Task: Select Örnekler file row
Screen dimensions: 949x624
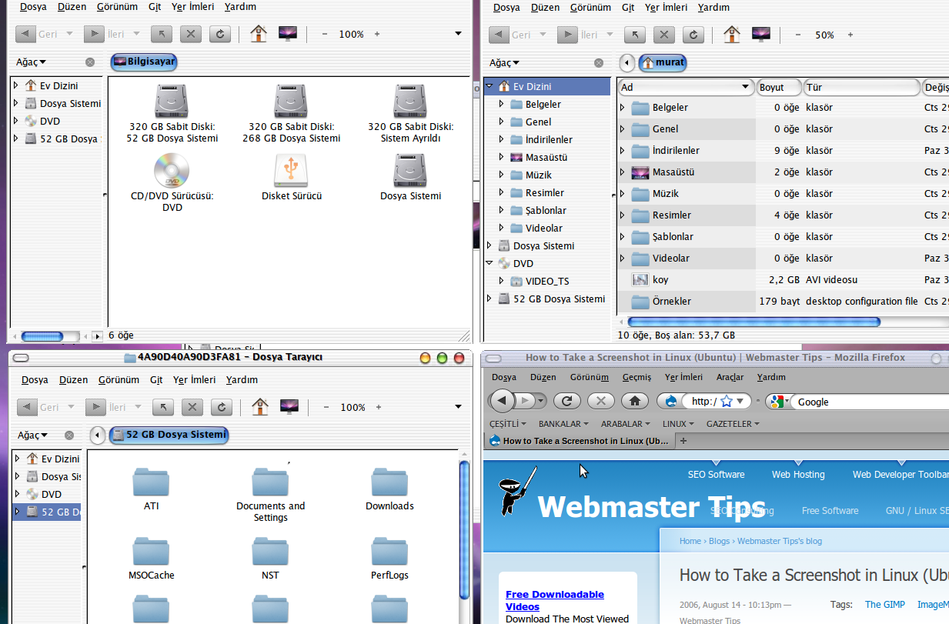Action: [x=784, y=301]
